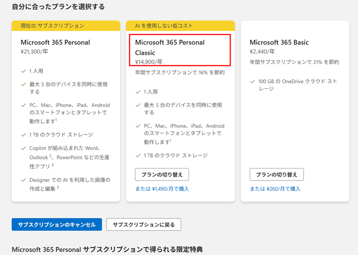Click the 100 GB の OneDrive storage feature
Screen dimensions: 358x255
tap(297, 85)
